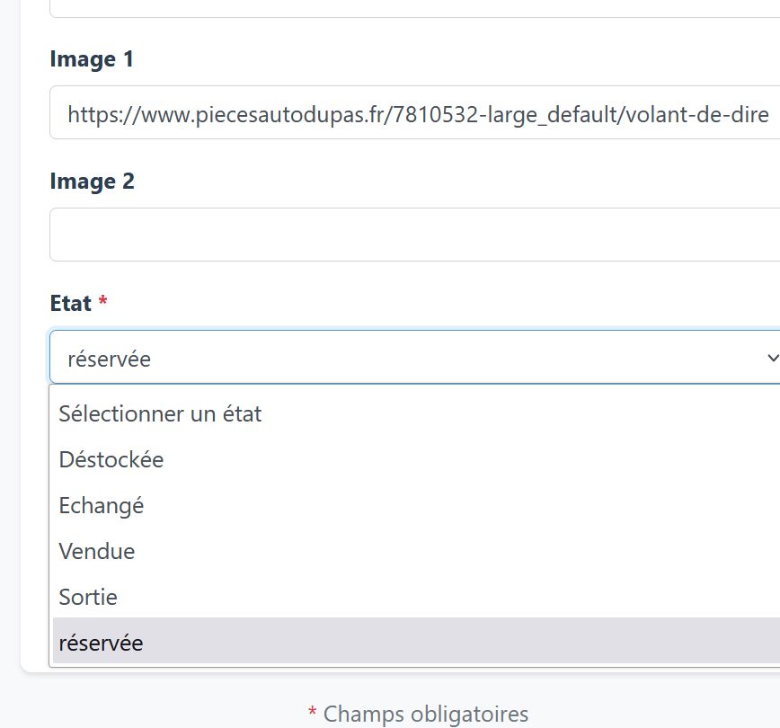The width and height of the screenshot is (780, 728).
Task: Select Sortie in the dropdown list
Action: click(x=416, y=597)
